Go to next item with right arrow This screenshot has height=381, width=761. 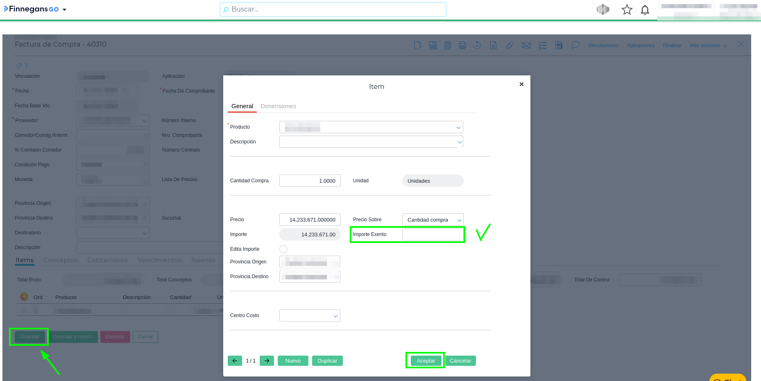coord(267,361)
